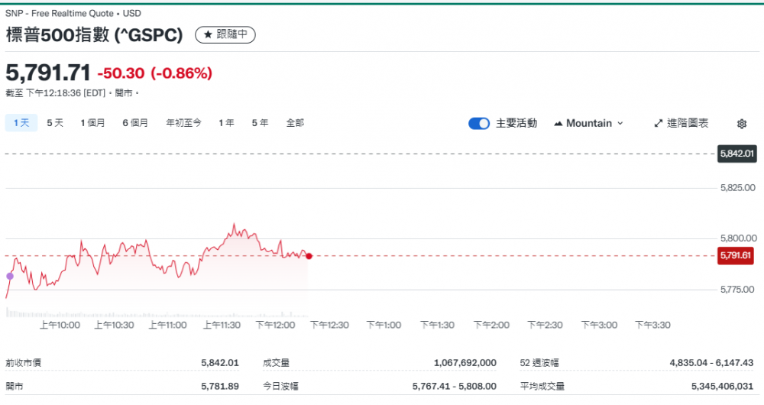Screen dimensions: 764x405
Task: Open the 進階圖表 advanced chart
Action: click(687, 124)
